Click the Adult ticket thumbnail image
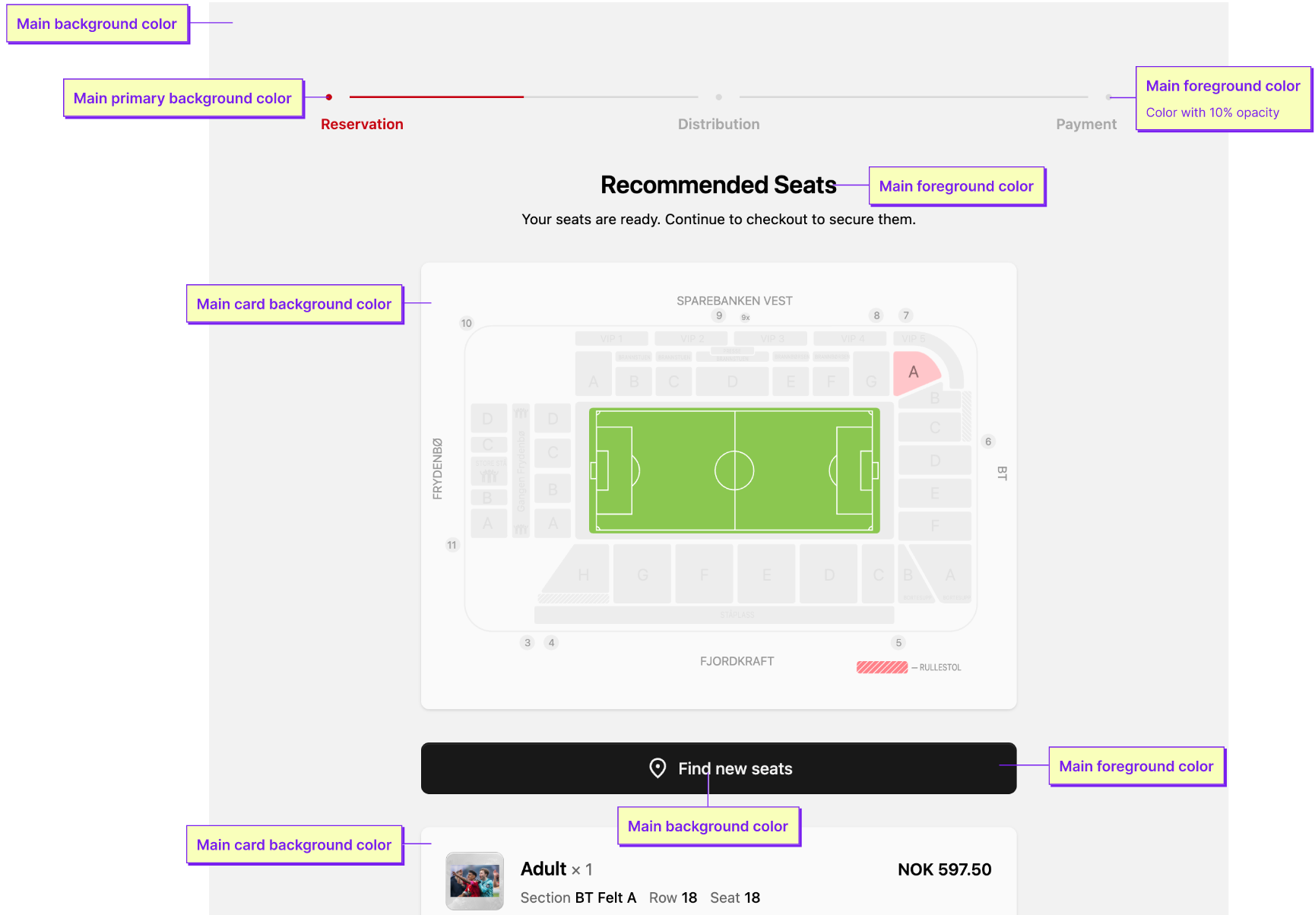This screenshot has height=915, width=1315. point(474,881)
